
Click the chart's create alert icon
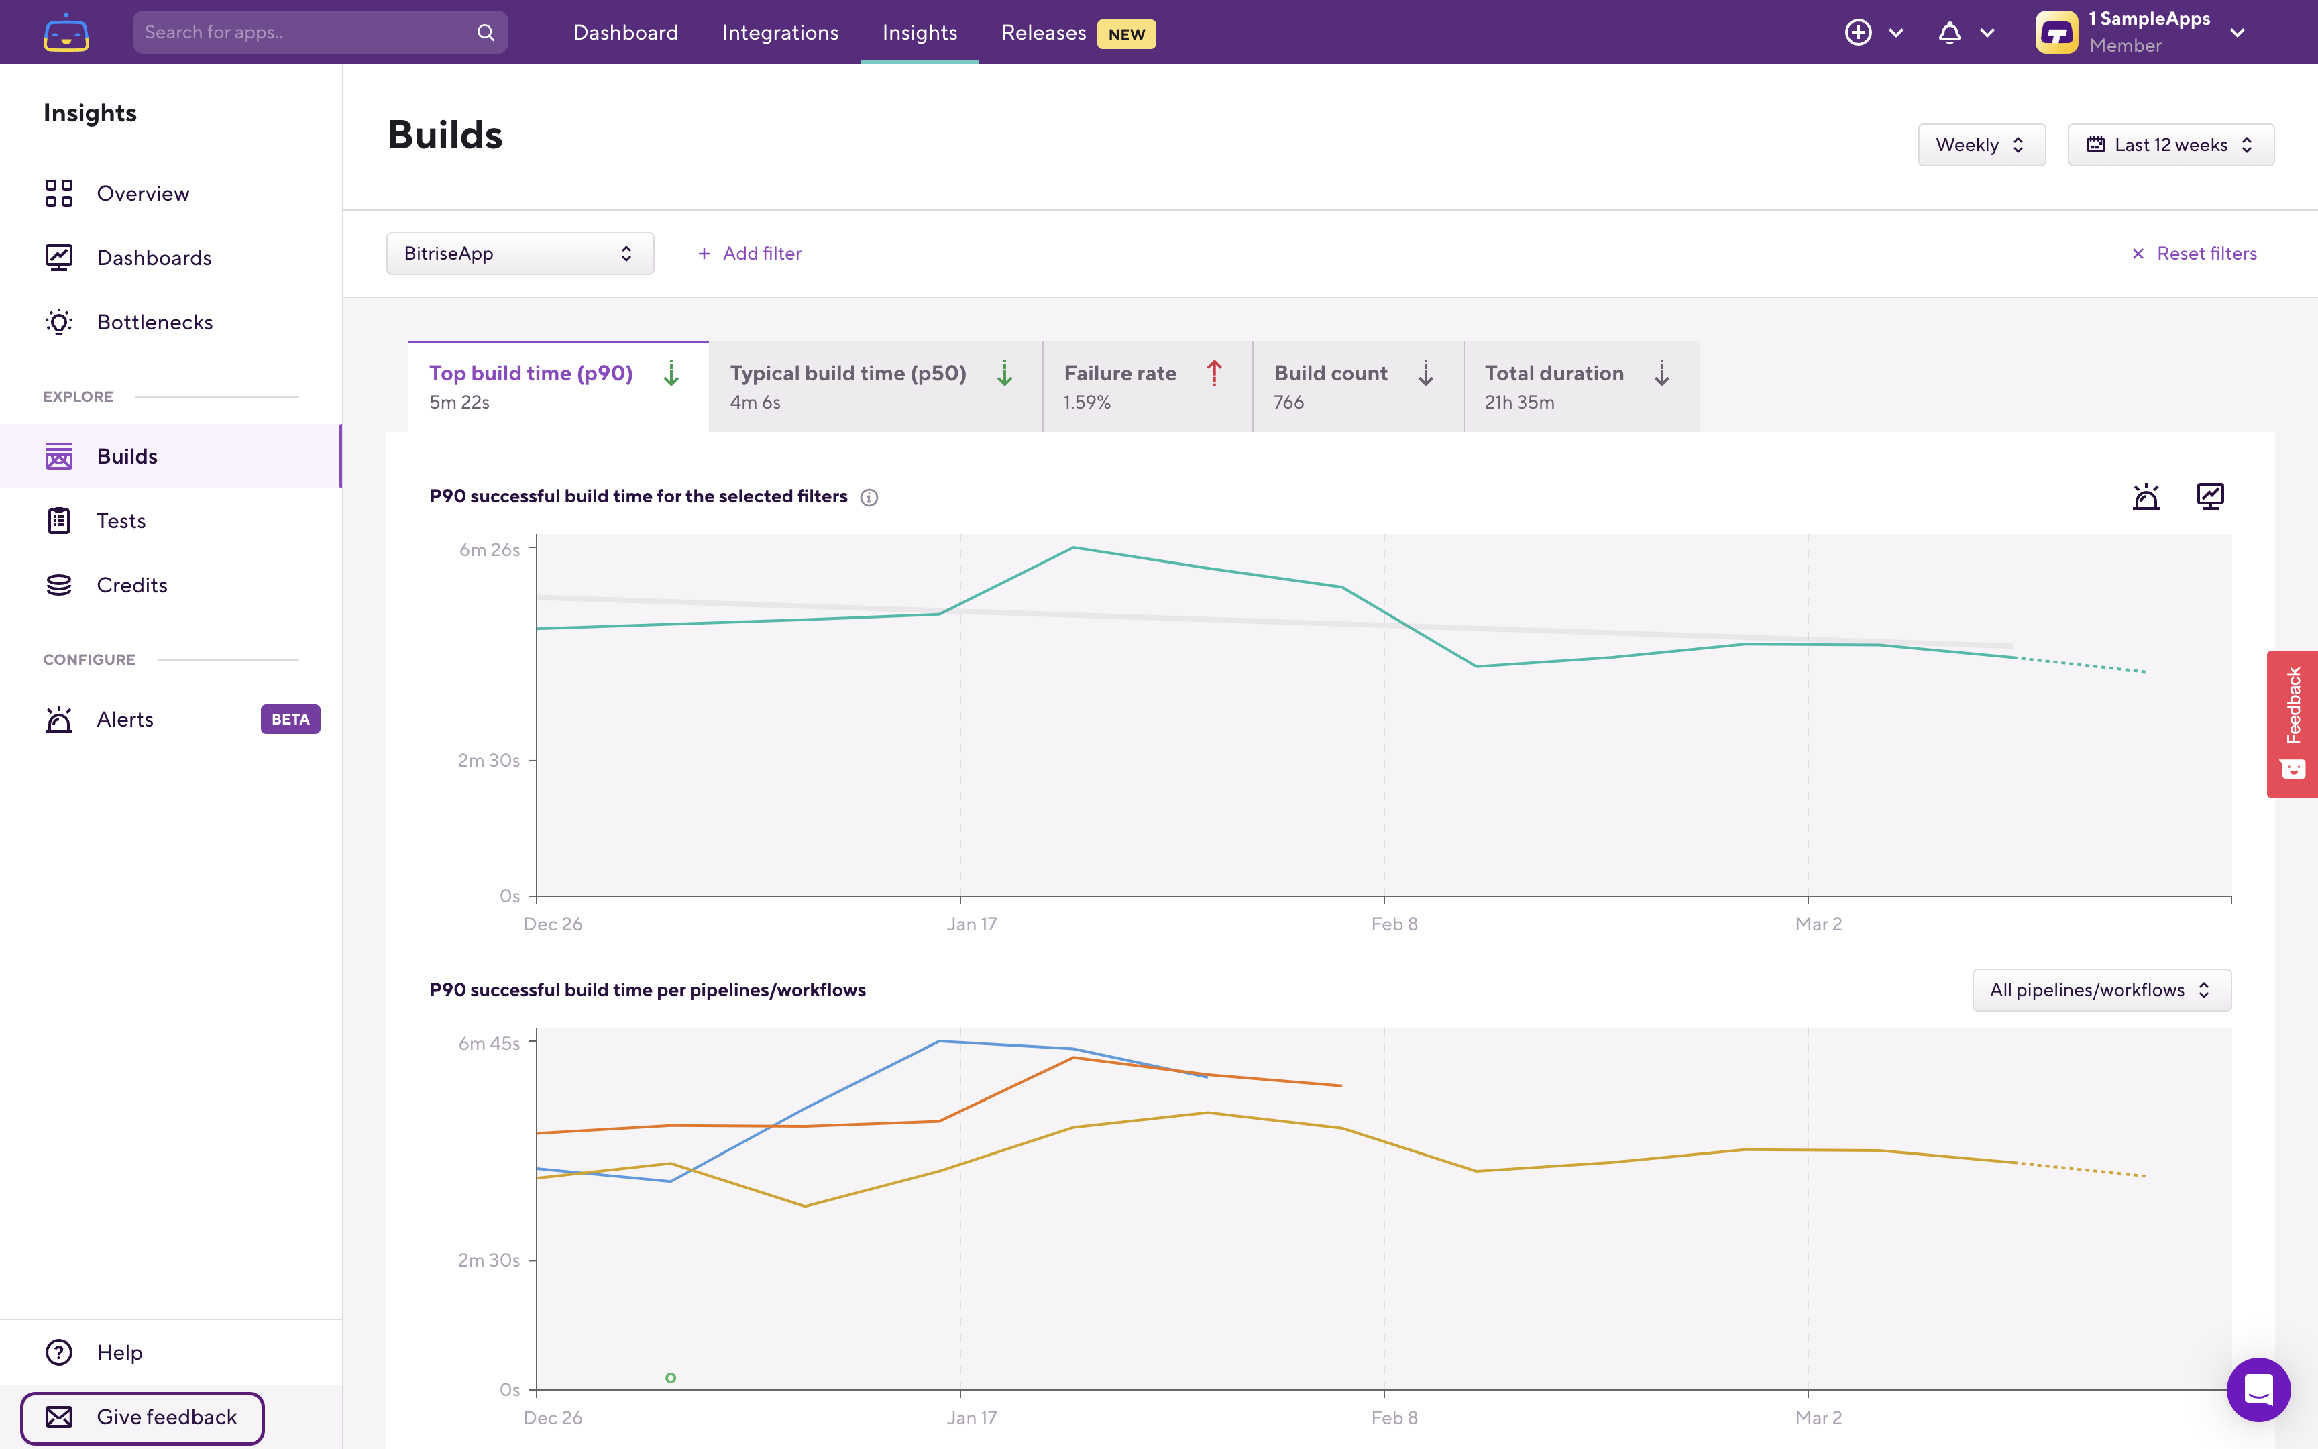pyautogui.click(x=2146, y=496)
